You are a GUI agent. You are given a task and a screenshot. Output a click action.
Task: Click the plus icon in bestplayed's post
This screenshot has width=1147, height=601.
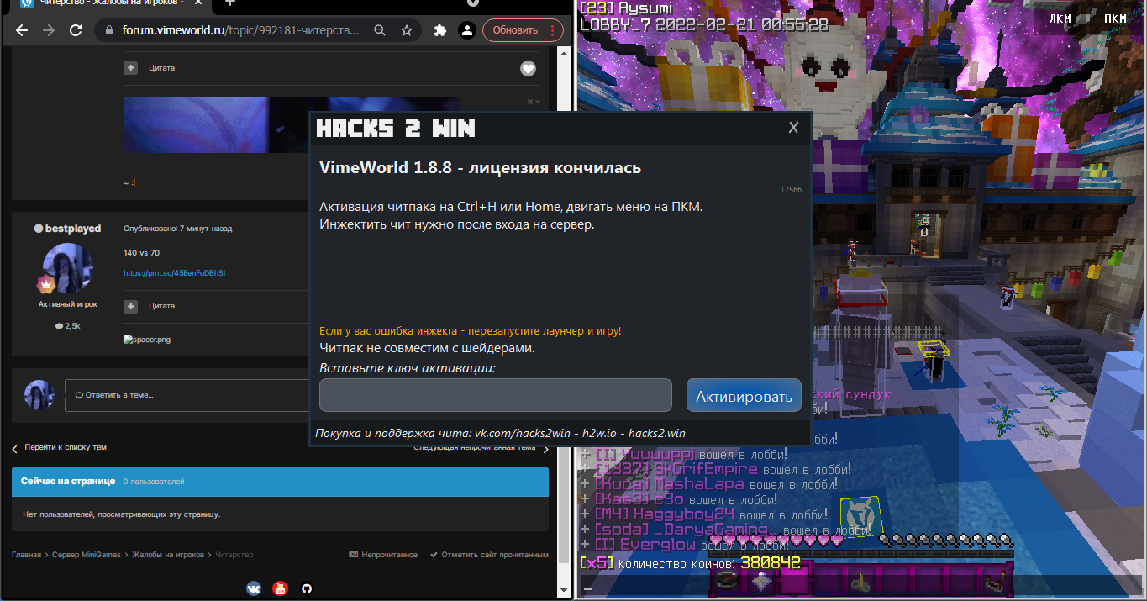pos(131,306)
